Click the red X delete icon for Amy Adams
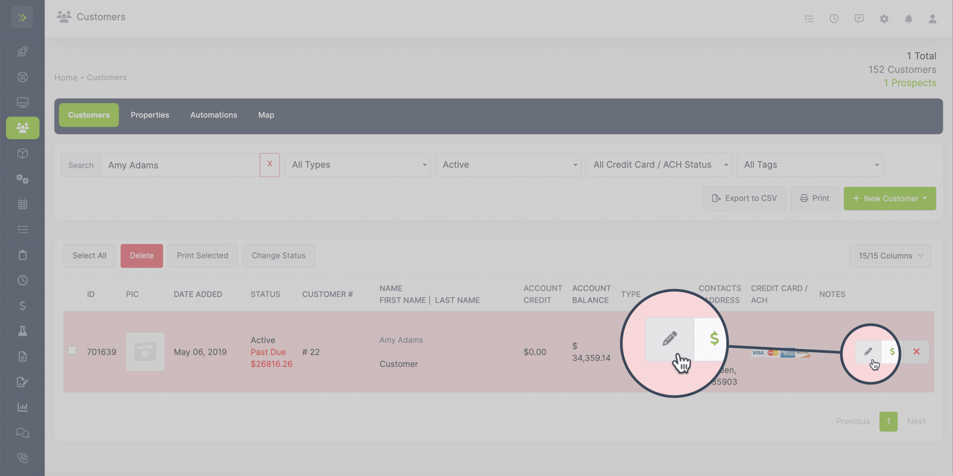Image resolution: width=953 pixels, height=476 pixels. (917, 352)
